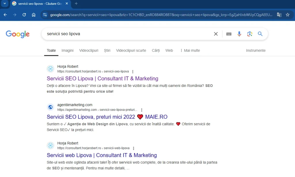This screenshot has width=295, height=177.
Task: Click the magnifying glass to search again
Action: coord(260,34)
